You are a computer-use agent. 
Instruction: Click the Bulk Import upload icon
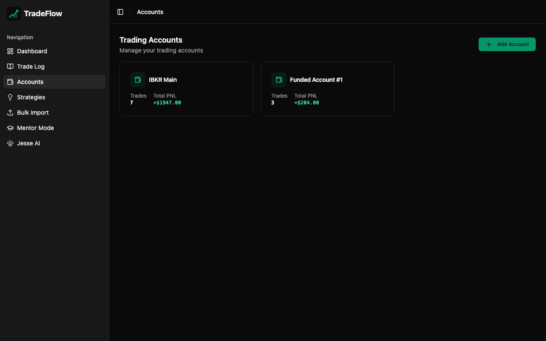point(10,113)
